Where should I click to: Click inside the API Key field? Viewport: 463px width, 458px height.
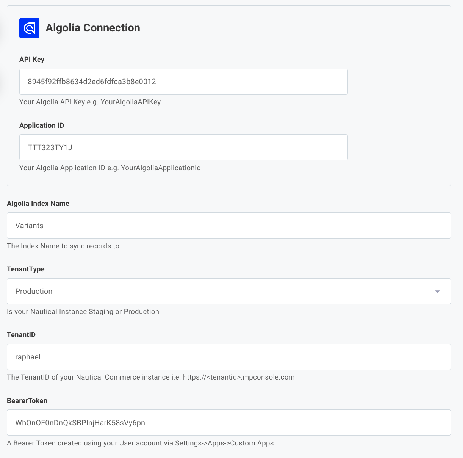pos(183,82)
